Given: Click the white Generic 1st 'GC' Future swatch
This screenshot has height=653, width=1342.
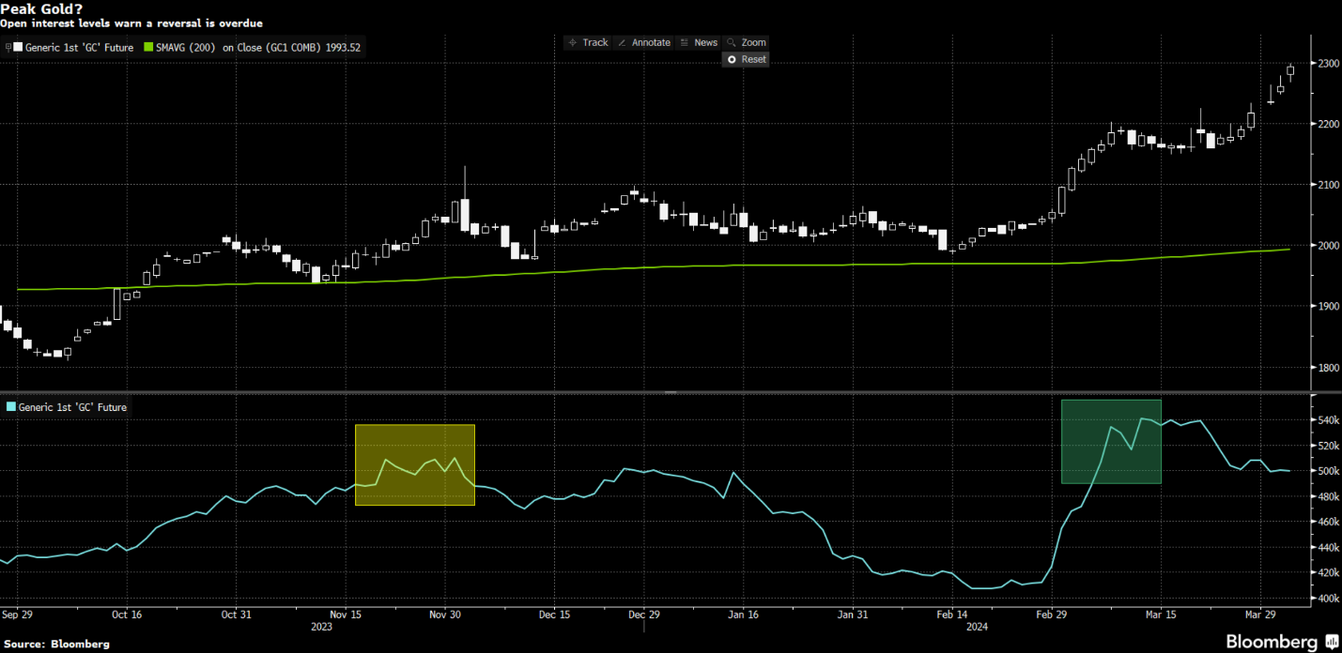Looking at the screenshot, I should (x=18, y=47).
